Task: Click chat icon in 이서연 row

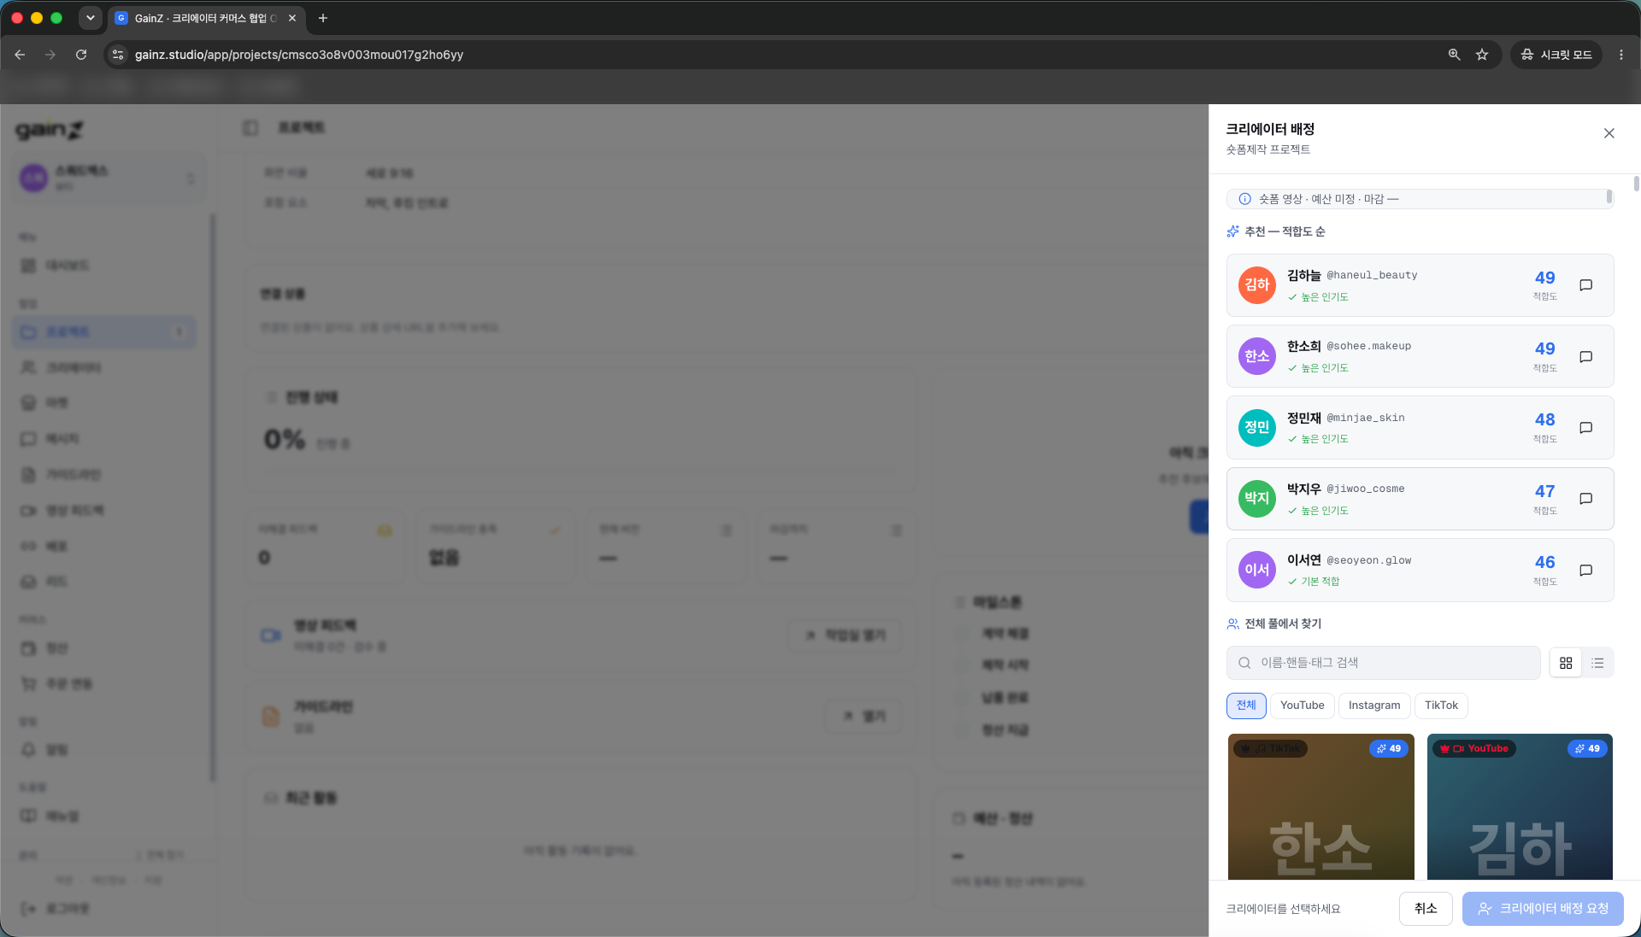Action: pyautogui.click(x=1585, y=570)
